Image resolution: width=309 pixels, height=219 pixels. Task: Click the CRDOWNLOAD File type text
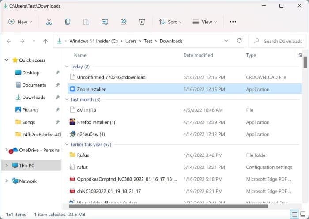coord(266,77)
